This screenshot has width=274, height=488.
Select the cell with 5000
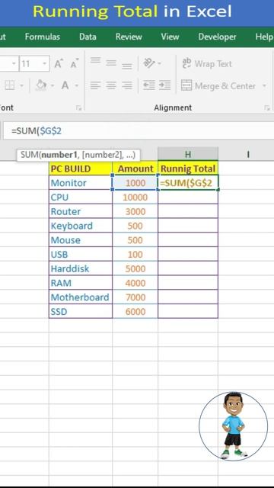pyautogui.click(x=135, y=268)
